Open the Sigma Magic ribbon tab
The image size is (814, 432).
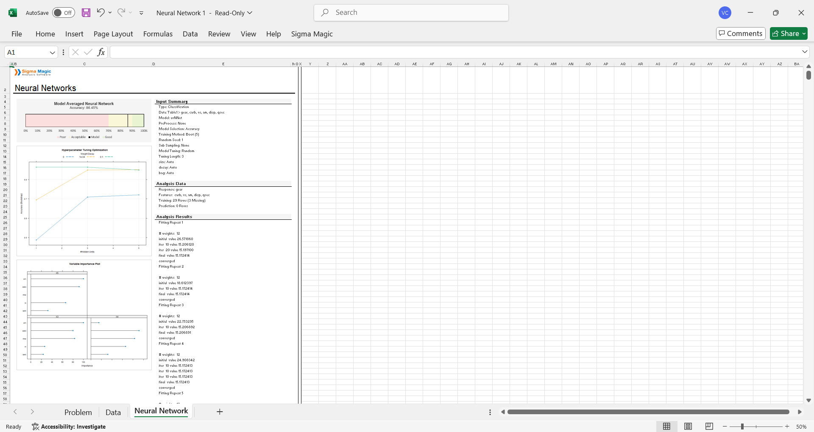tap(312, 34)
